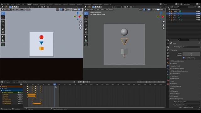The width and height of the screenshot is (201, 113).
Task: Expand the Volumetrics panel
Action: point(175,76)
